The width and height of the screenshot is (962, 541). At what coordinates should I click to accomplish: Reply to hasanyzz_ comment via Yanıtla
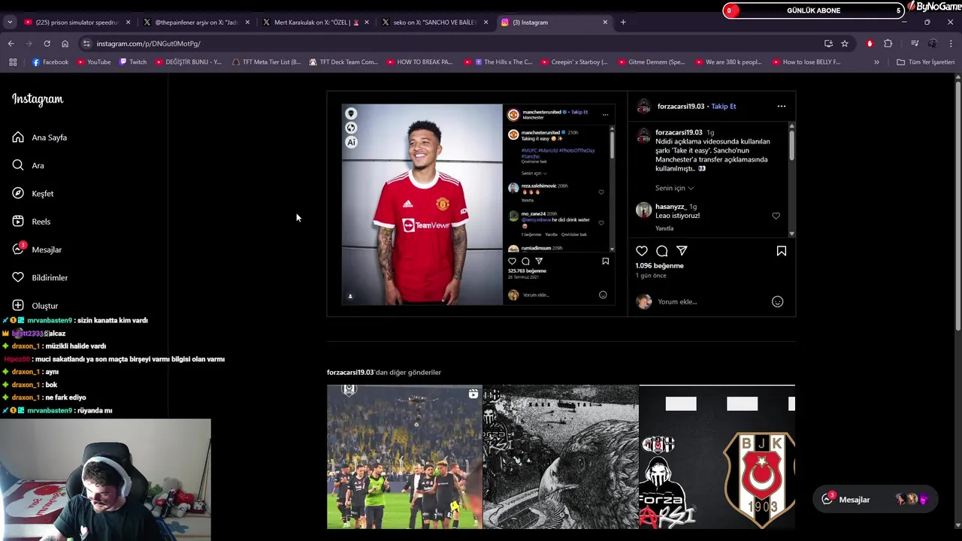pyautogui.click(x=664, y=228)
